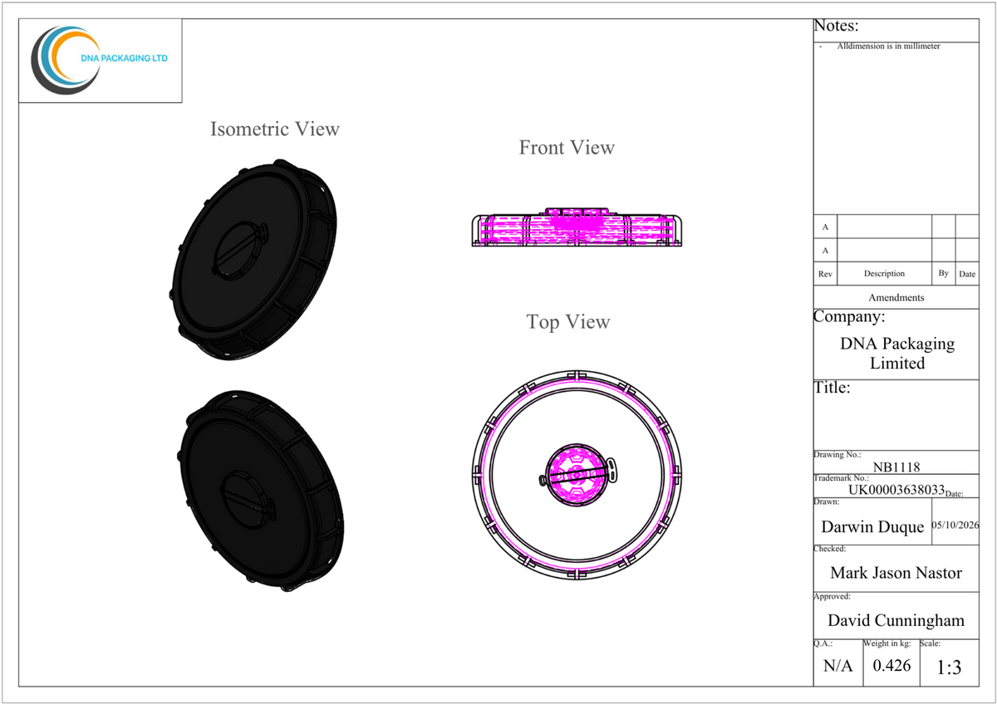The width and height of the screenshot is (997, 704).
Task: Select the "N/A" Q.A. value
Action: (838, 667)
